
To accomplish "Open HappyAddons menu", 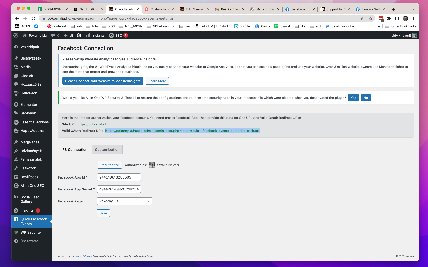I will click(x=32, y=131).
